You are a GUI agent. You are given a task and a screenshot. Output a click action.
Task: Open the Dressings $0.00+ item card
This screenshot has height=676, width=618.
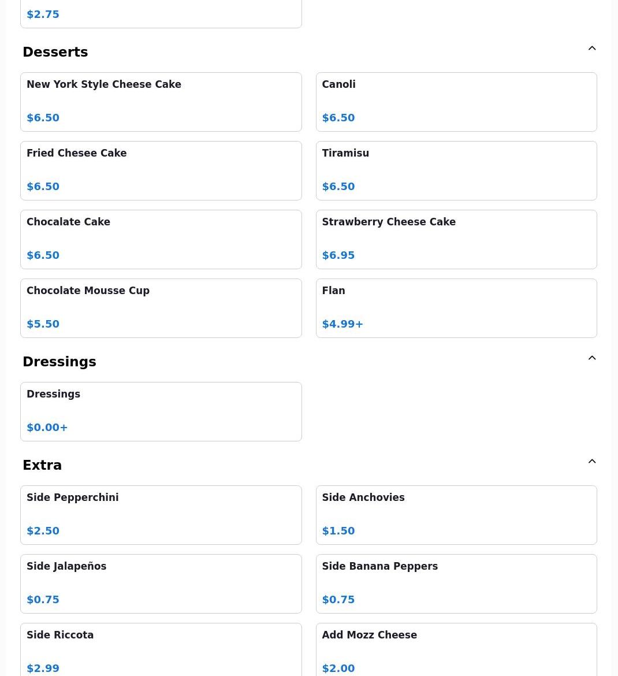pyautogui.click(x=161, y=412)
